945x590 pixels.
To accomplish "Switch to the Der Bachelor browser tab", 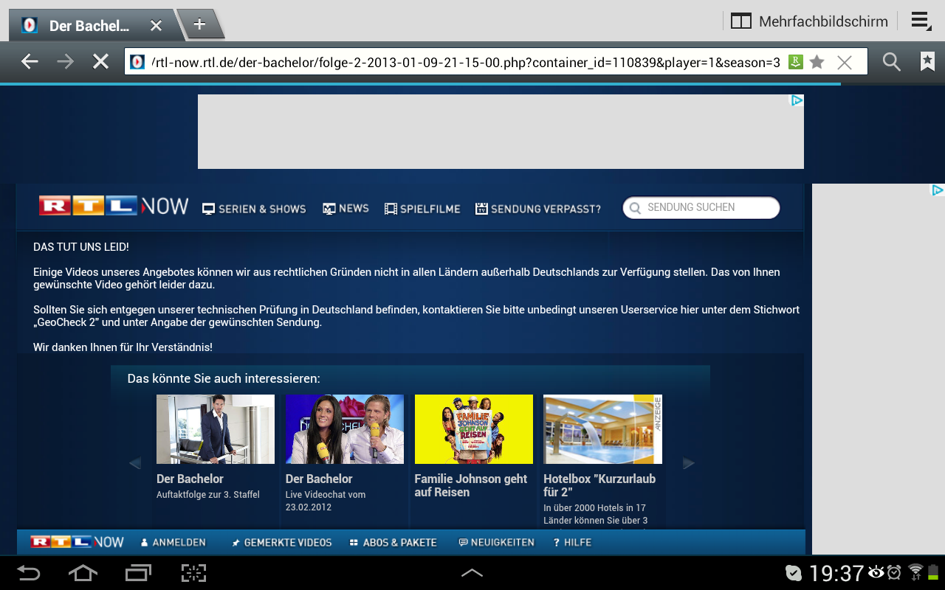I will (x=89, y=26).
